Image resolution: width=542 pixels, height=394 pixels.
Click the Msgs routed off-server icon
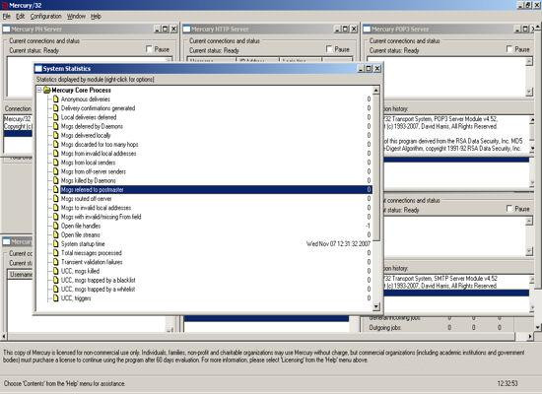(55, 199)
